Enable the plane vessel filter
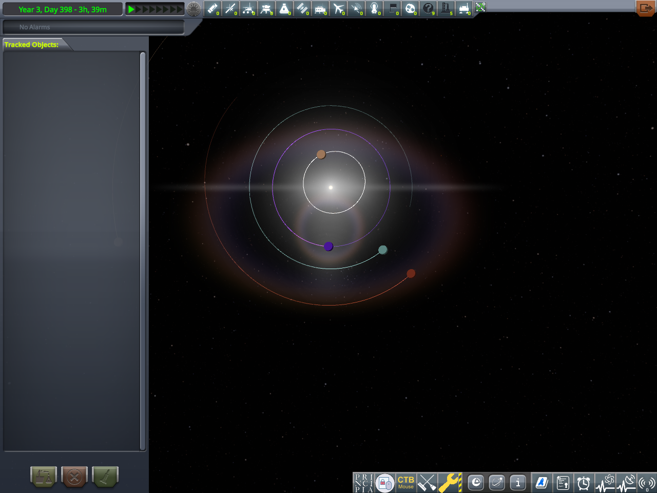 338,9
